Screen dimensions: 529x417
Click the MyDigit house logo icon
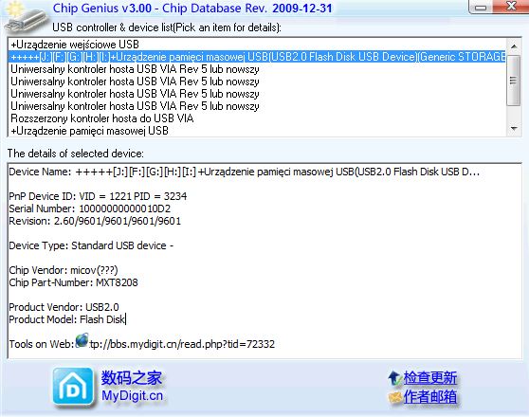(x=73, y=387)
